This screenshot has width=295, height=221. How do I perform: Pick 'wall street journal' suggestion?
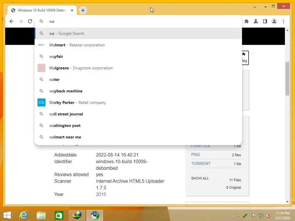click(x=138, y=114)
